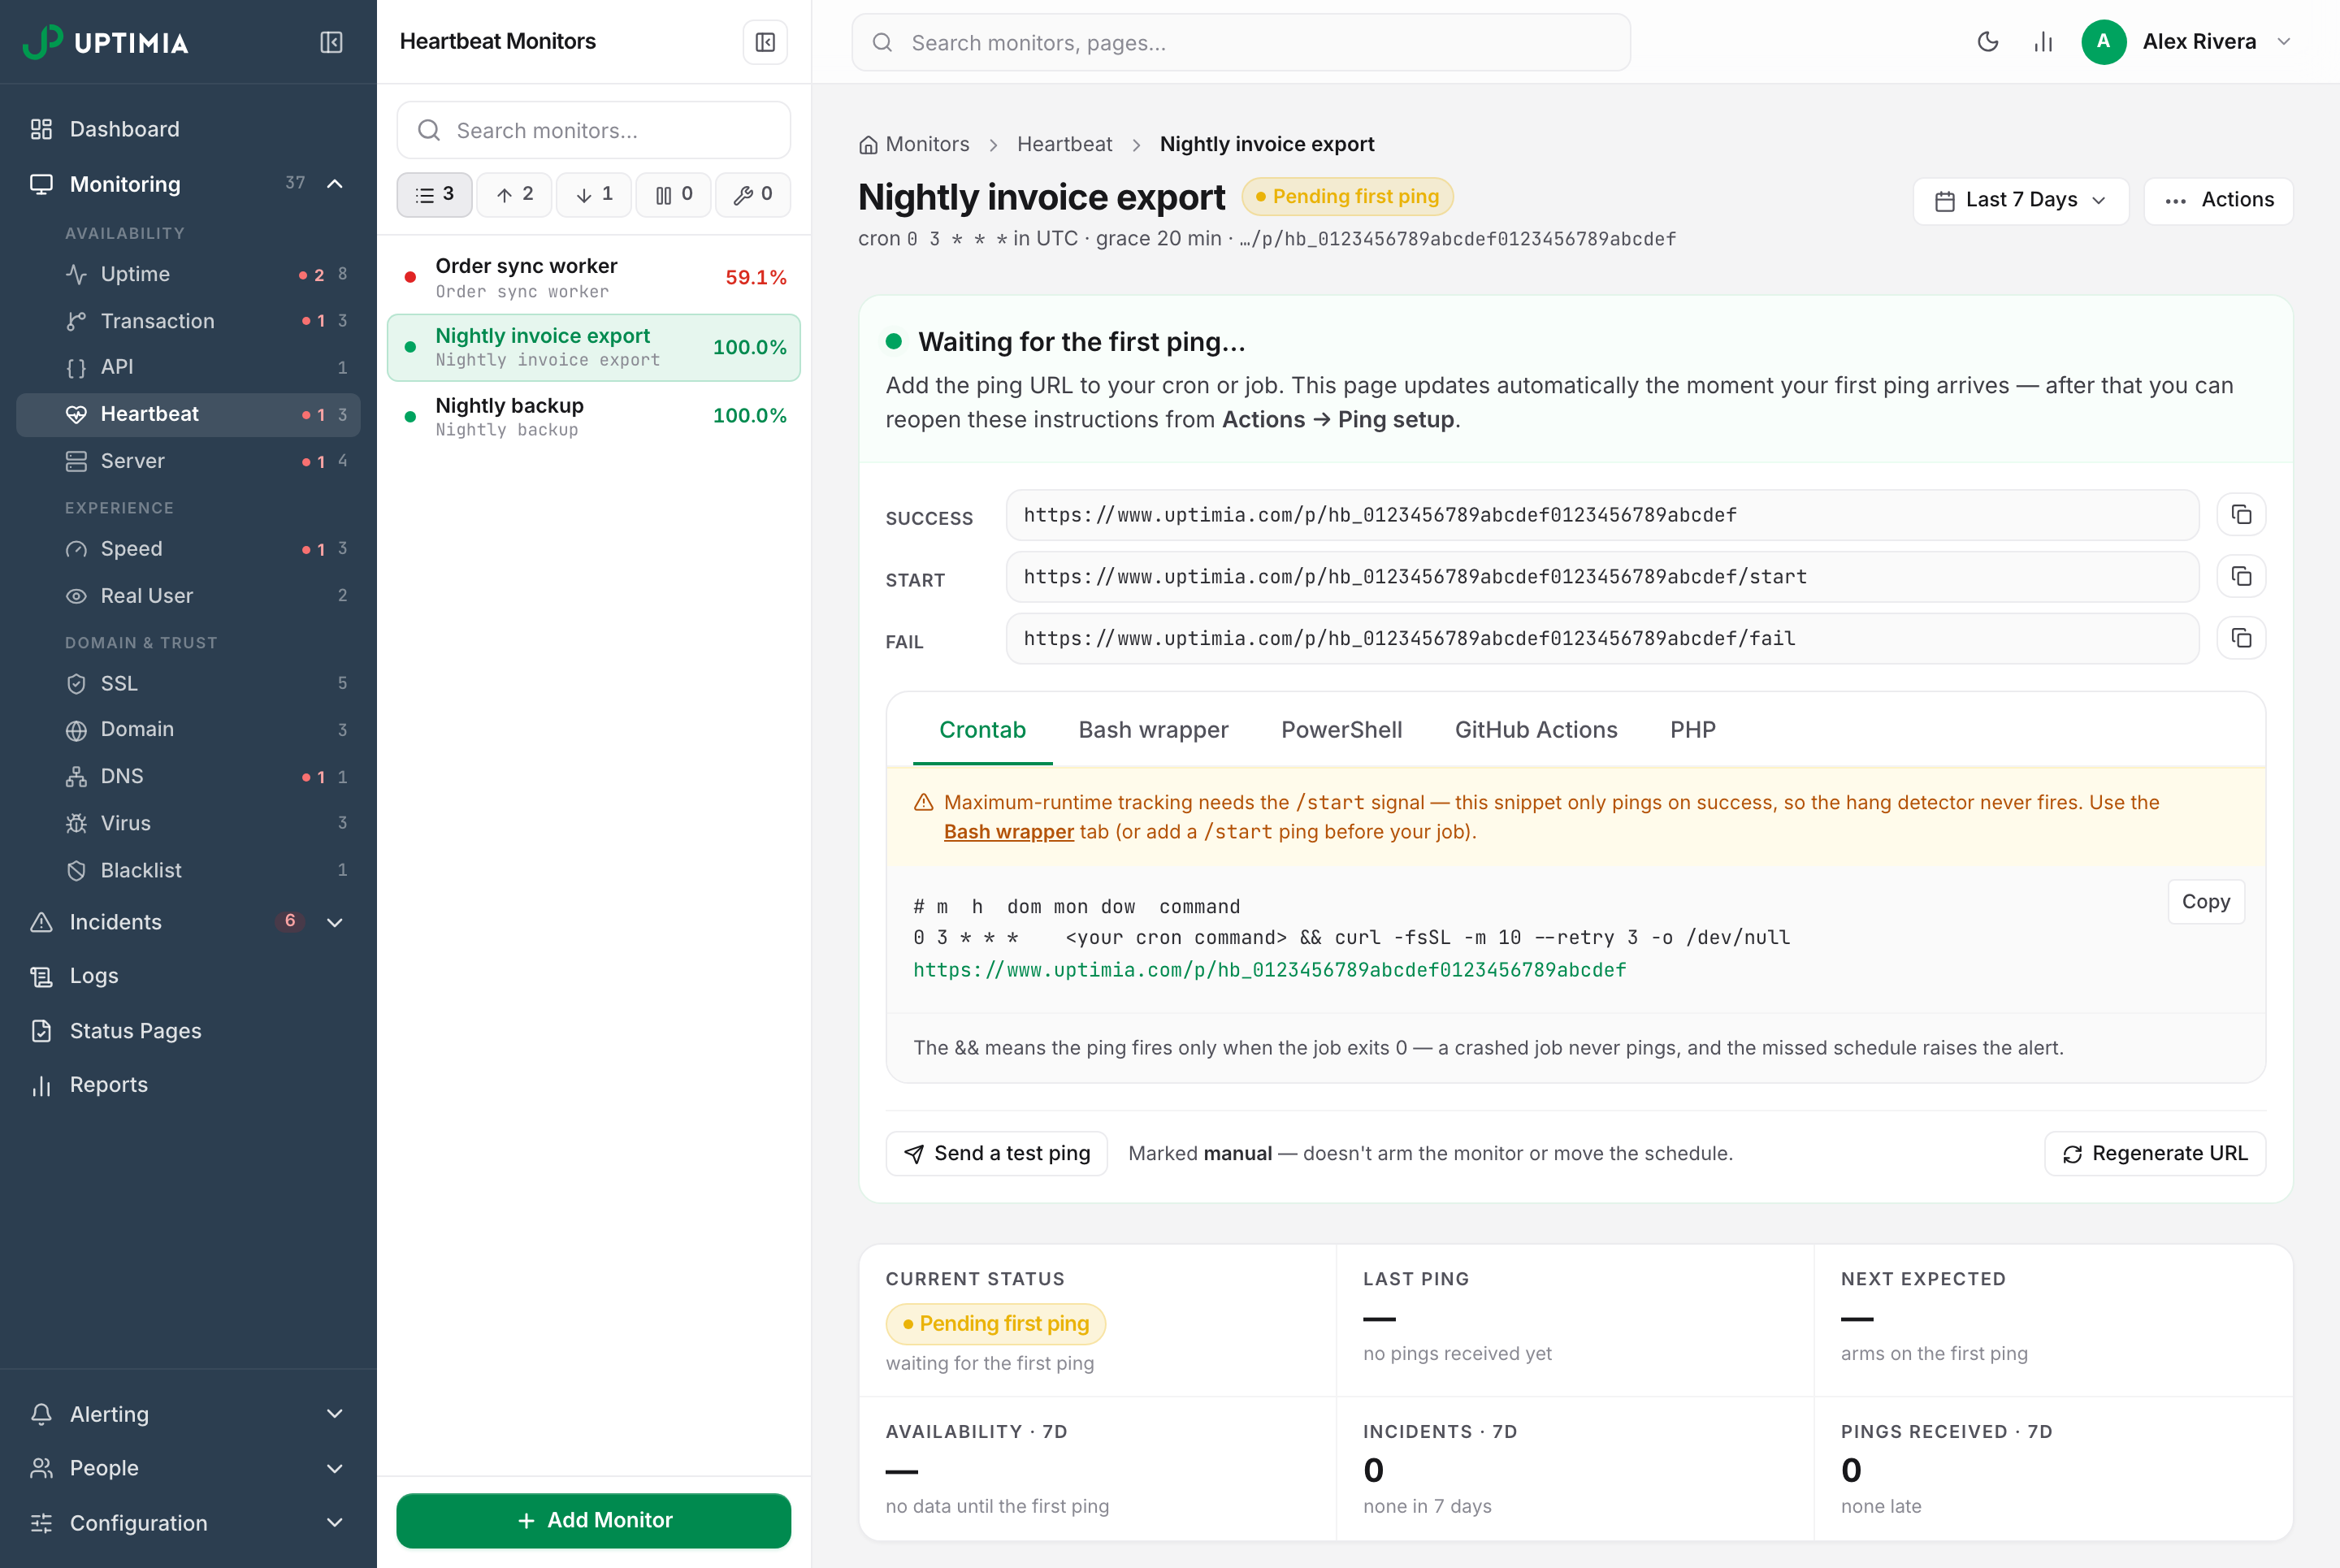Open API monitors
This screenshot has height=1568, width=2340.
(x=188, y=367)
